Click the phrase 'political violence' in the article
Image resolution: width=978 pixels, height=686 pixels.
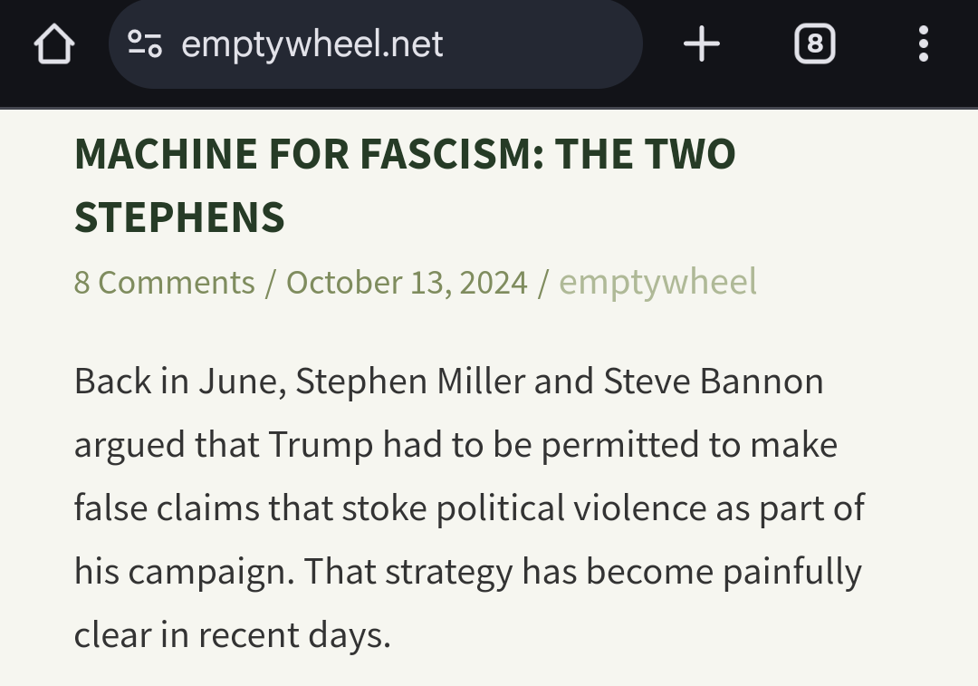[x=570, y=508]
